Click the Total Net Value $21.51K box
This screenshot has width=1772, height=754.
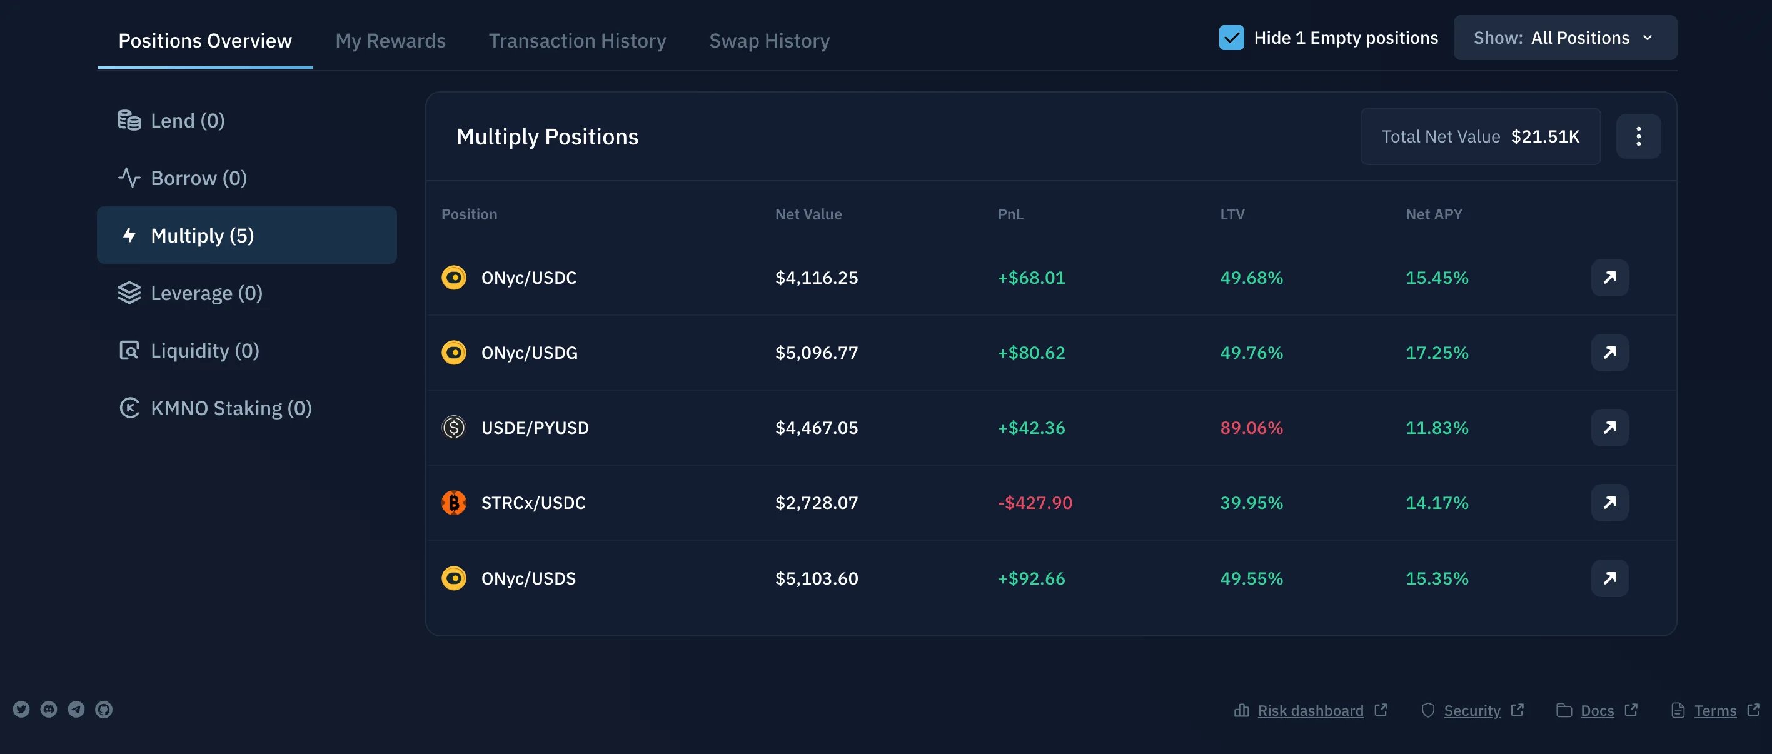(1481, 136)
